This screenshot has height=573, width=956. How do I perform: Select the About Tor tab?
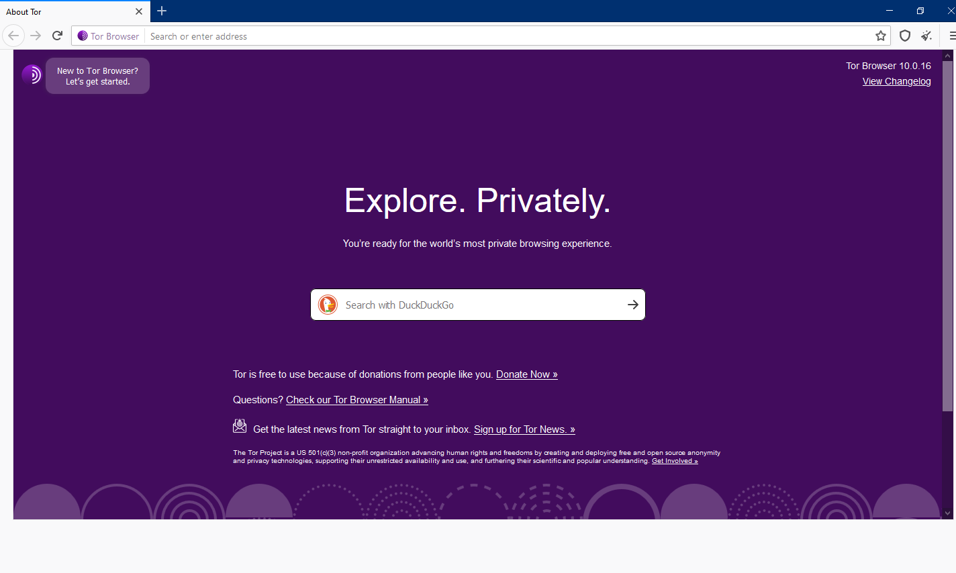coord(75,11)
